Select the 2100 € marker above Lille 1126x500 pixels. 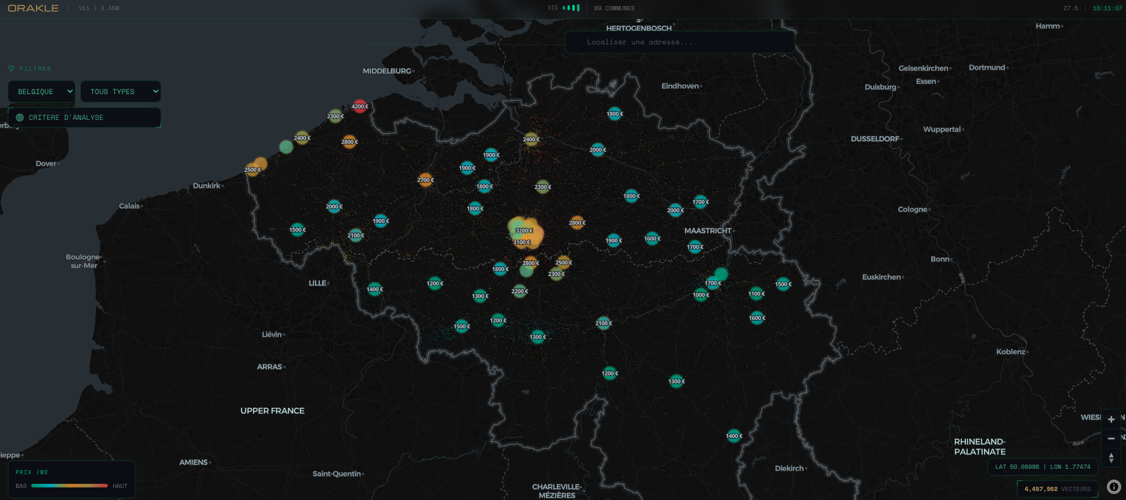tap(355, 236)
